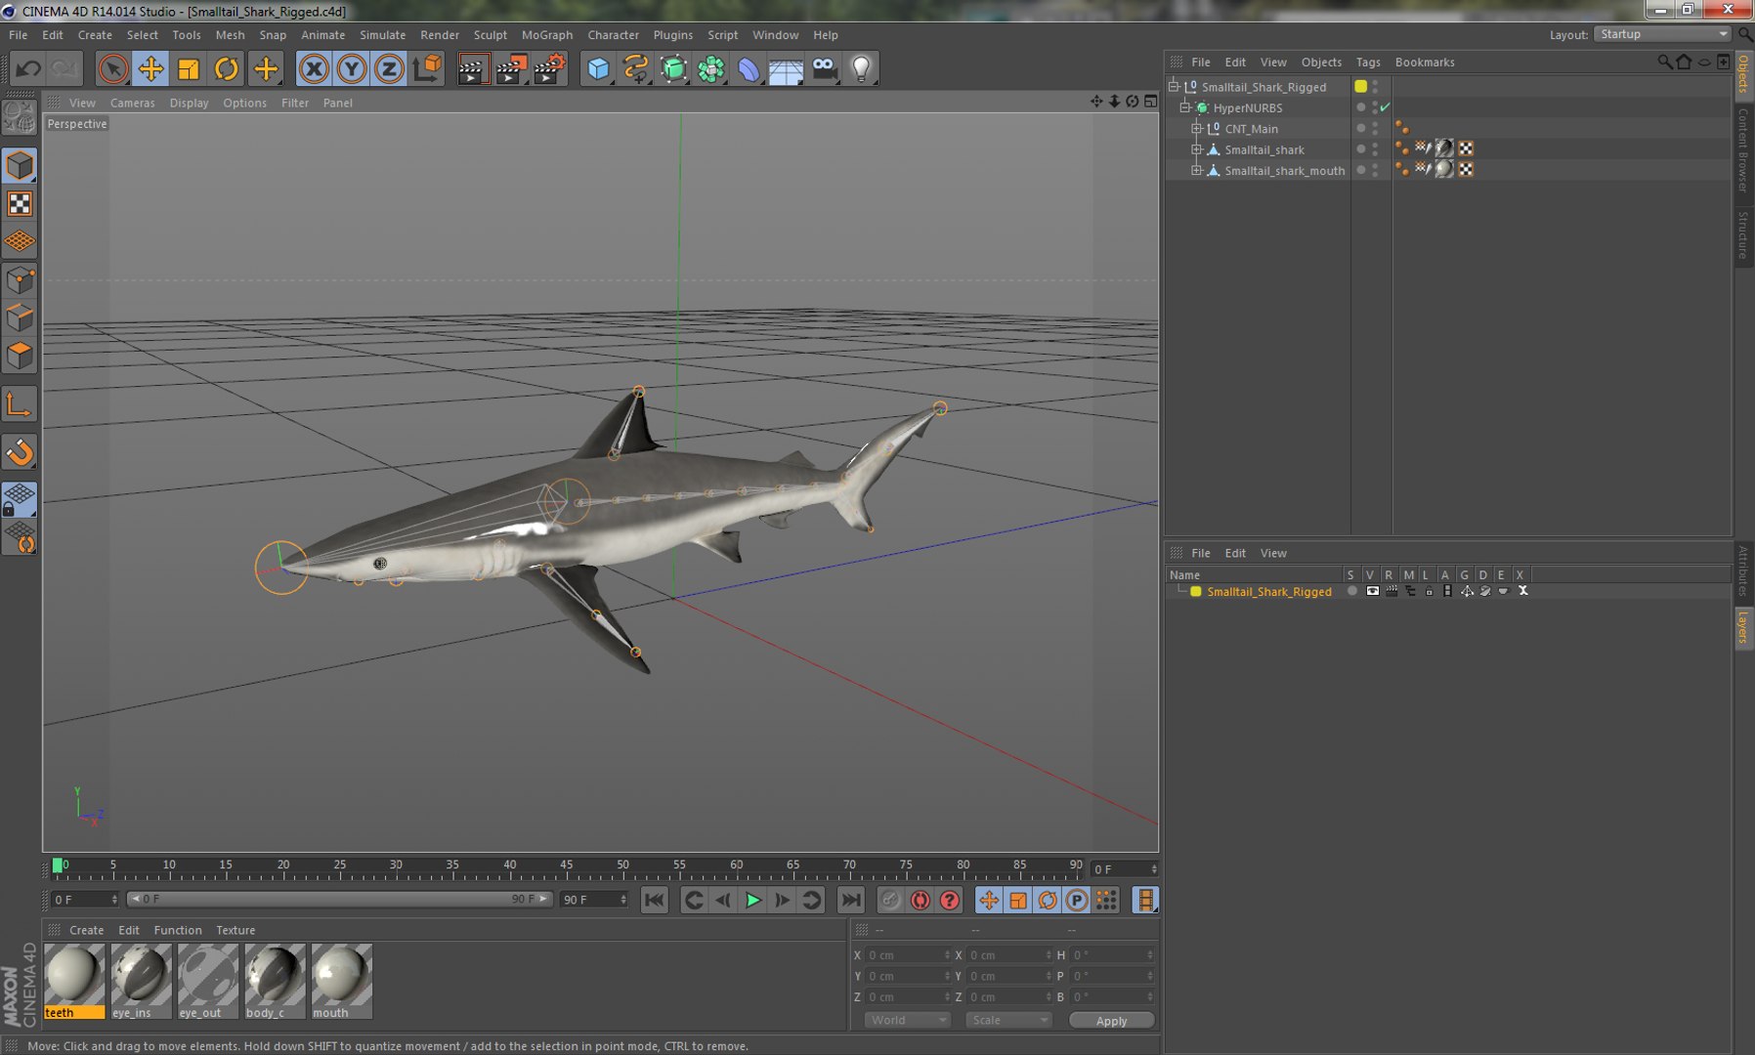Click the Play Forwards button

(x=752, y=901)
